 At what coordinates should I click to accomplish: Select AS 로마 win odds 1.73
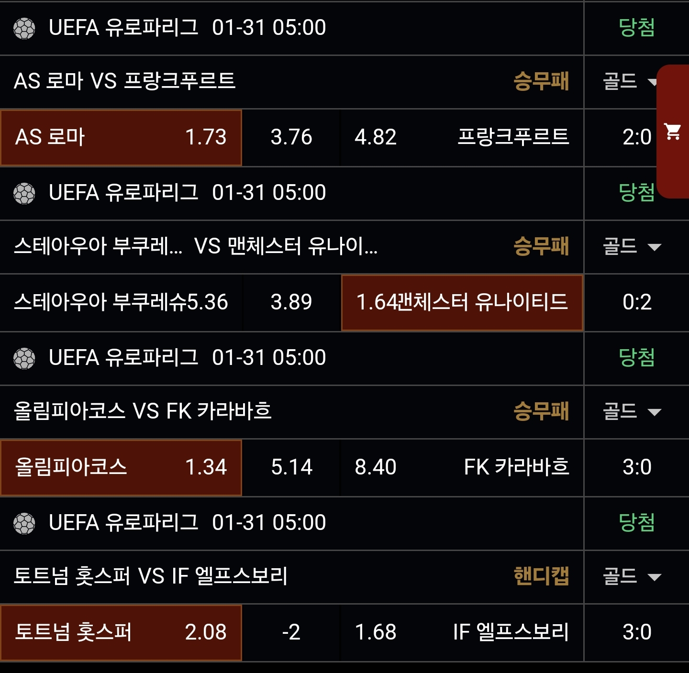(x=121, y=138)
